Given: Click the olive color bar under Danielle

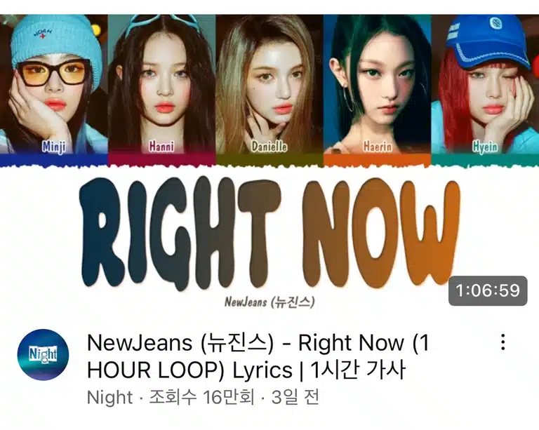Looking at the screenshot, I should coord(269,160).
